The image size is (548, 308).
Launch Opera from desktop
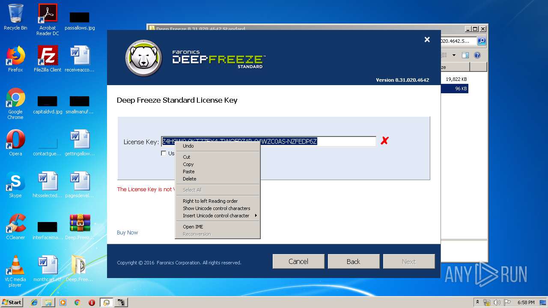click(15, 143)
